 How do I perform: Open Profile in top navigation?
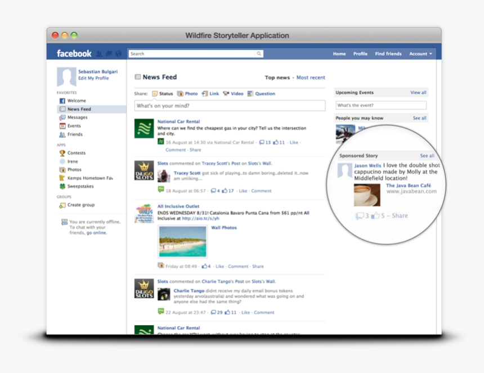coord(360,53)
